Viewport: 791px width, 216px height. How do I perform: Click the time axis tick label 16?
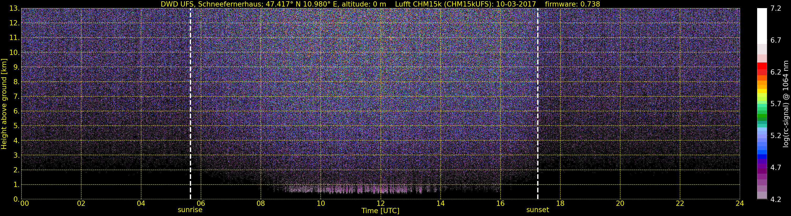(x=500, y=203)
